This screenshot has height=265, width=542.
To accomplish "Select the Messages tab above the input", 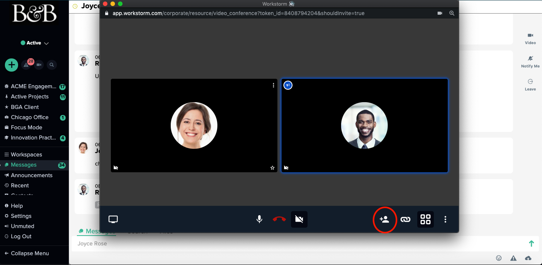I will [x=97, y=231].
